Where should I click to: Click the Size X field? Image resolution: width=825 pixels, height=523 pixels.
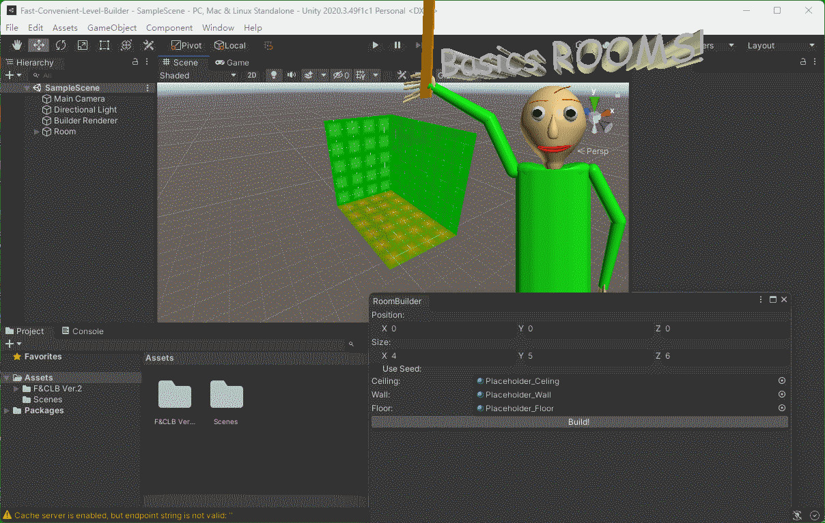point(448,356)
